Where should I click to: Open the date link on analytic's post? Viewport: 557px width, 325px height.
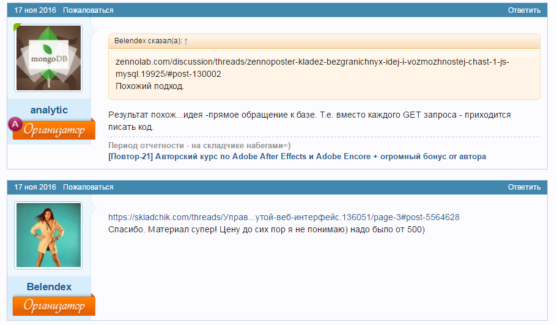pyautogui.click(x=35, y=10)
